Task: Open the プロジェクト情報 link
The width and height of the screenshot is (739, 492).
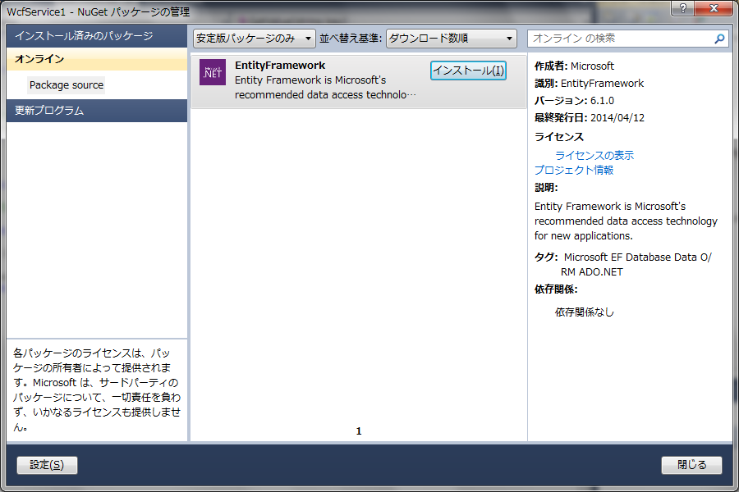Action: click(574, 170)
